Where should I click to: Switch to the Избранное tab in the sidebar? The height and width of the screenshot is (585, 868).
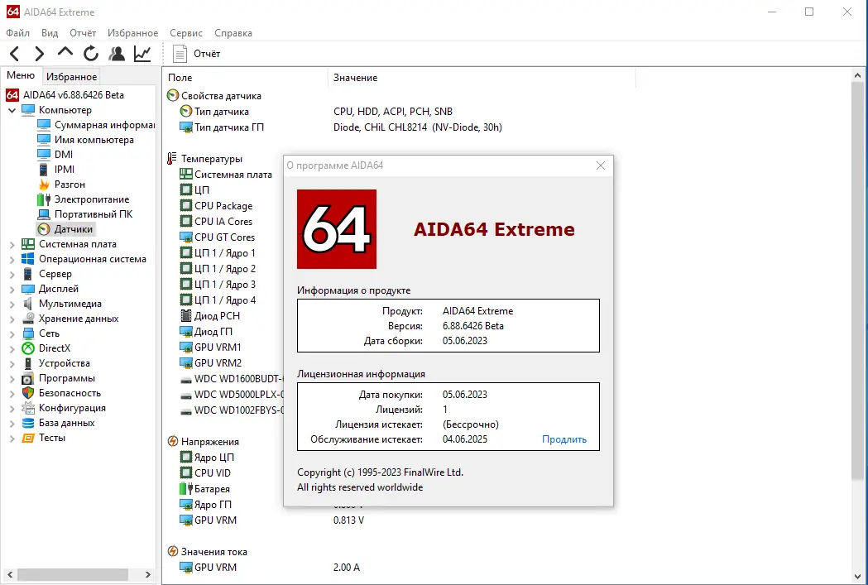[71, 76]
